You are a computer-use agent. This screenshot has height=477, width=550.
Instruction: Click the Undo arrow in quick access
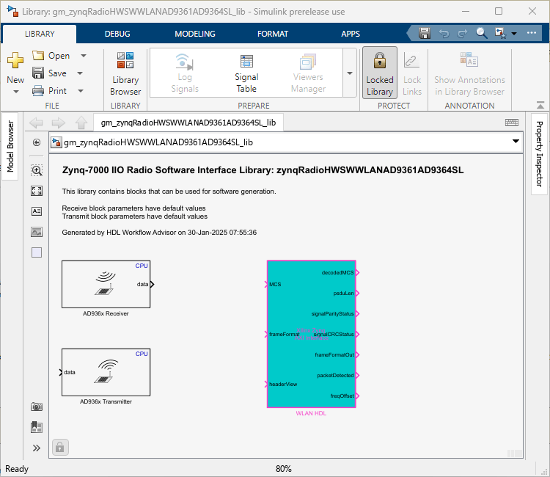(444, 34)
